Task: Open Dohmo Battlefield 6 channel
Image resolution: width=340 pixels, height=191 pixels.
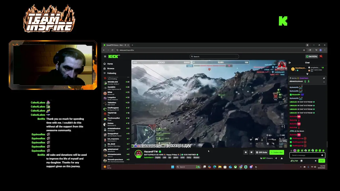Action: [116, 124]
